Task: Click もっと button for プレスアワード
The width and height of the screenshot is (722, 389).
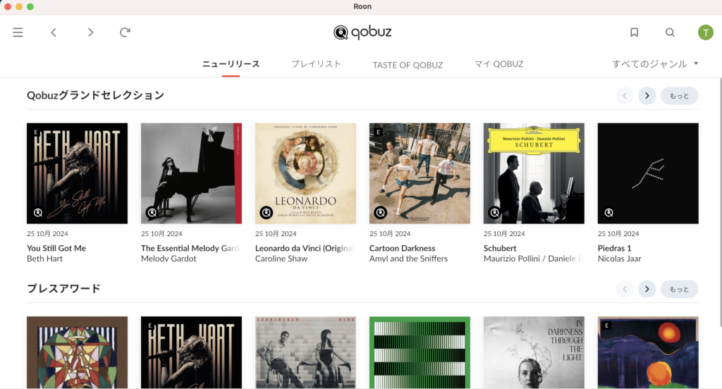Action: 679,289
